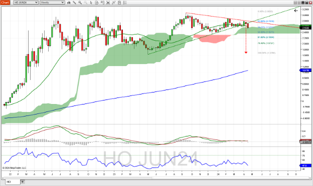This screenshot has width=313, height=186.
Task: Click the 100.00% Fibonacci level label
Action: click(x=266, y=53)
